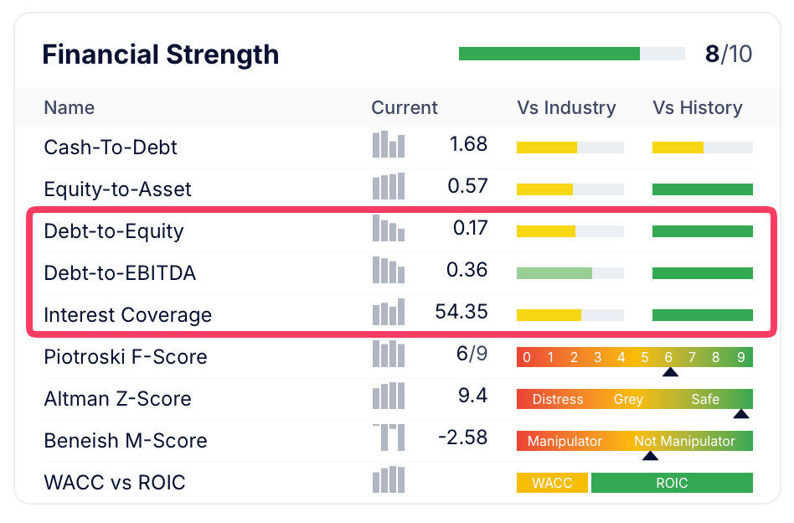Open the Altman Z-Score metric link

coord(117,399)
